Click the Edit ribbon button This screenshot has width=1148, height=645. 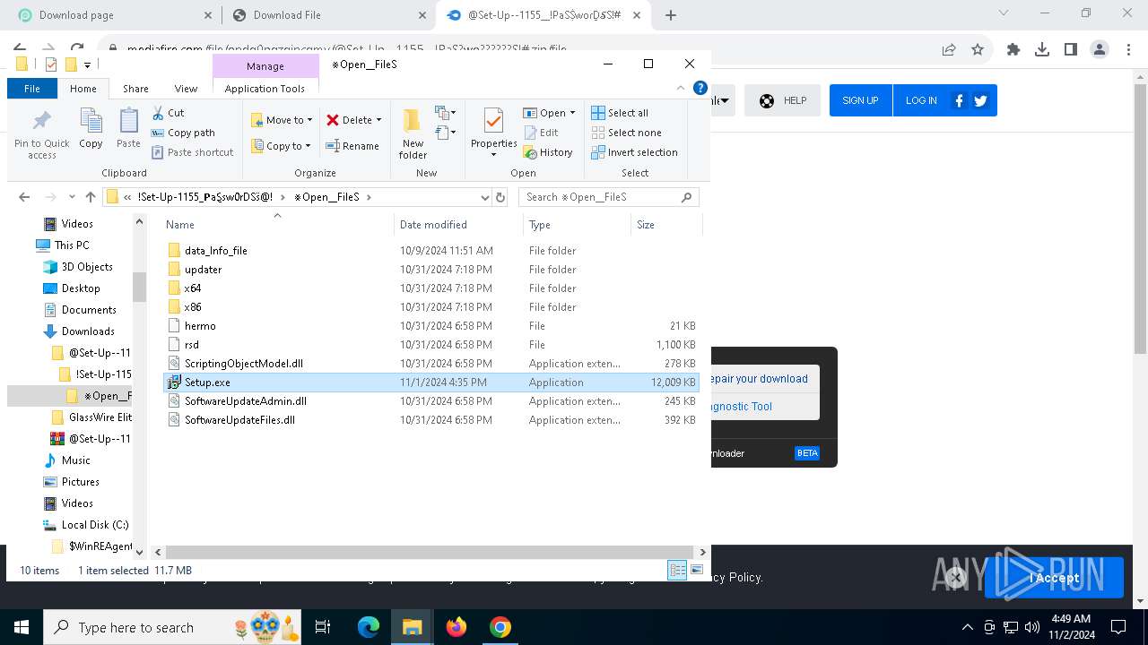coord(541,133)
